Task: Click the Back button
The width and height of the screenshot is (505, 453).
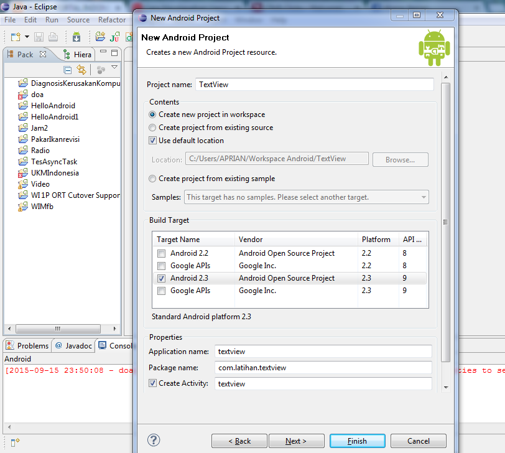Action: pyautogui.click(x=239, y=441)
